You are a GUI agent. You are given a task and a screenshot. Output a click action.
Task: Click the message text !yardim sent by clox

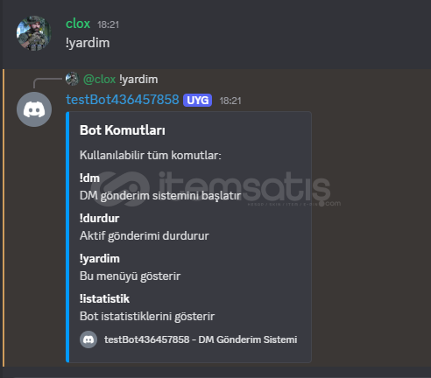pyautogui.click(x=88, y=43)
